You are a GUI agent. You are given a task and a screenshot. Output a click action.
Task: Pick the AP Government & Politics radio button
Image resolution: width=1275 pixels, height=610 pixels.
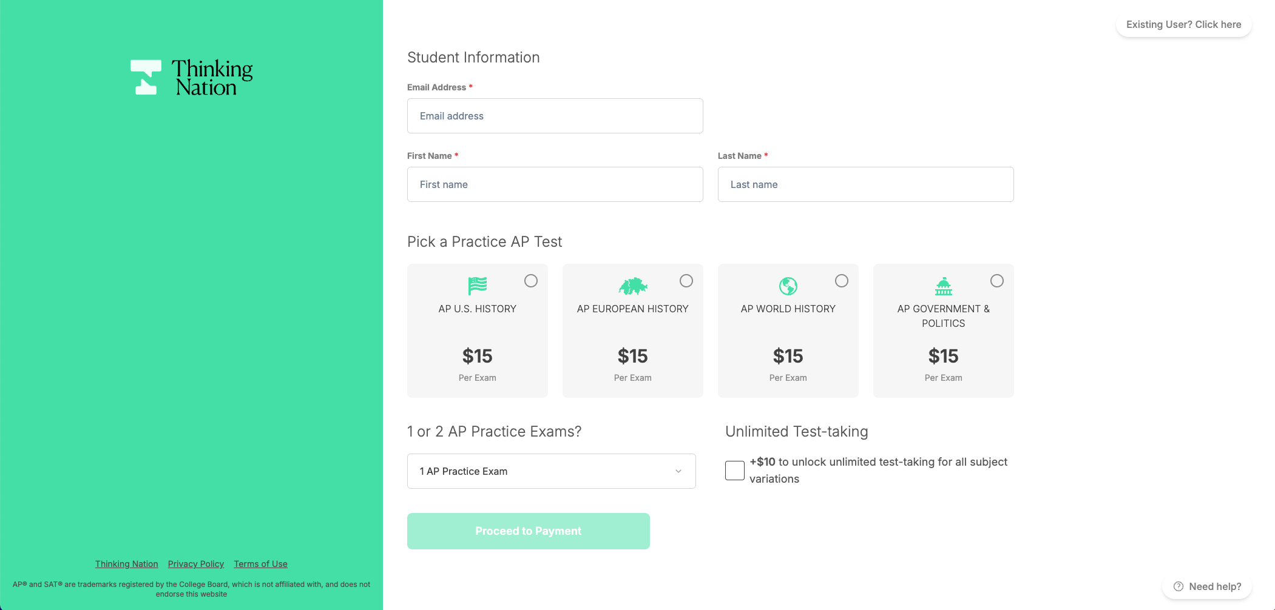[997, 281]
